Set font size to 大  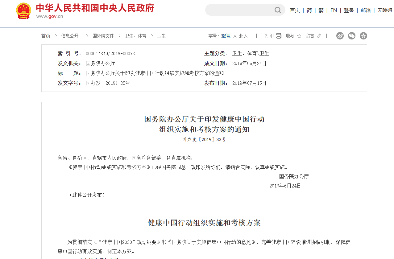(235, 36)
